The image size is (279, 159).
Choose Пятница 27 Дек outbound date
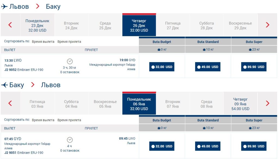tap(173, 26)
